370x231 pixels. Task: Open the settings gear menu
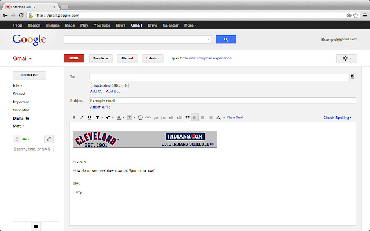click(x=347, y=58)
